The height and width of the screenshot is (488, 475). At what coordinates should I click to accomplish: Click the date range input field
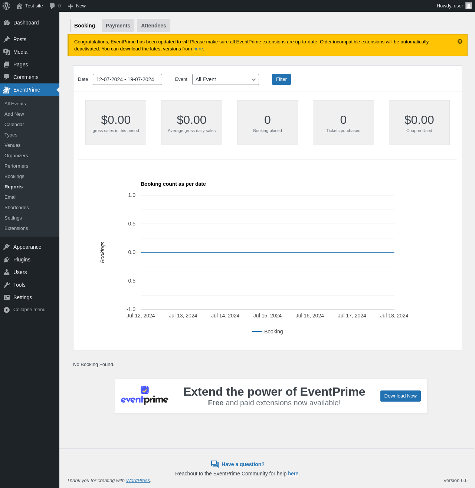(127, 79)
